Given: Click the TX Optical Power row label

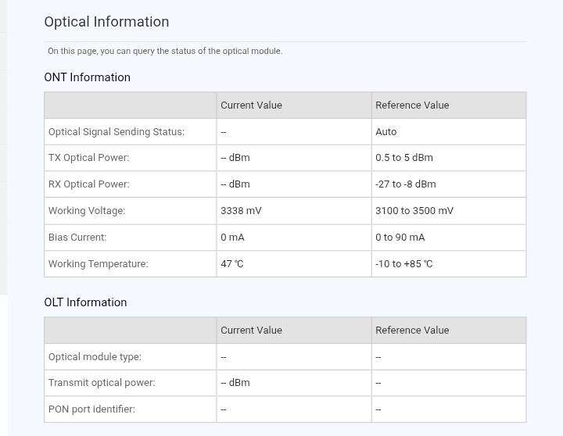Looking at the screenshot, I should pos(88,158).
